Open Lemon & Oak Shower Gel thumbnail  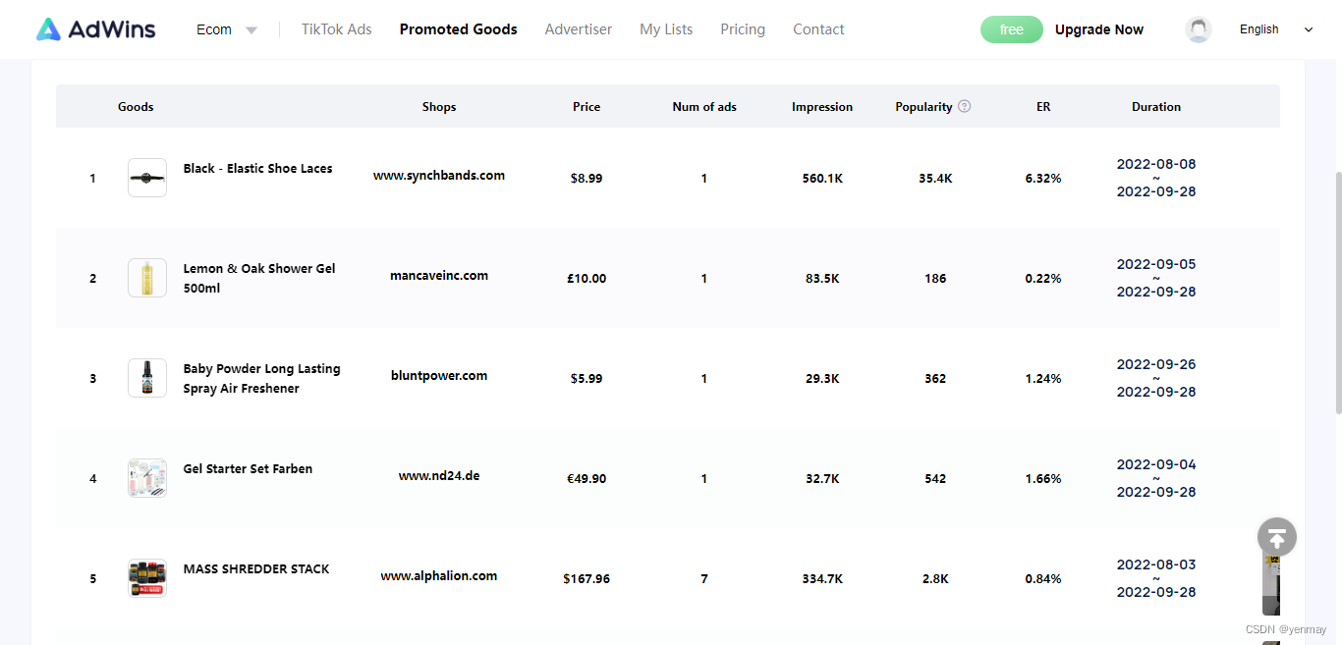[x=147, y=278]
